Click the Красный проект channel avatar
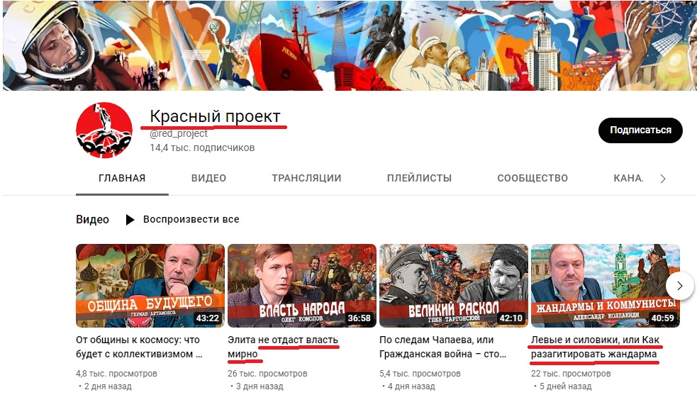This screenshot has width=697, height=407. pyautogui.click(x=104, y=130)
